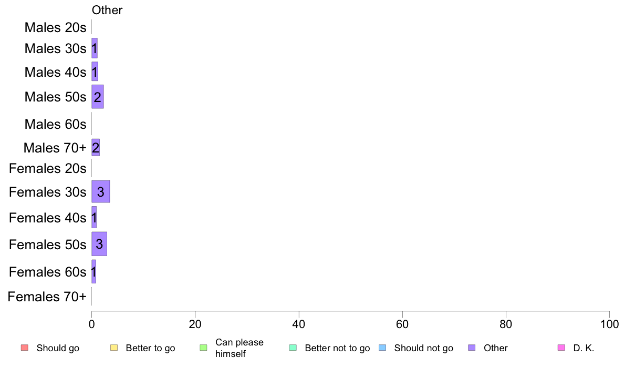Click the Other purple legend swatch
624x387 pixels.
coord(472,348)
